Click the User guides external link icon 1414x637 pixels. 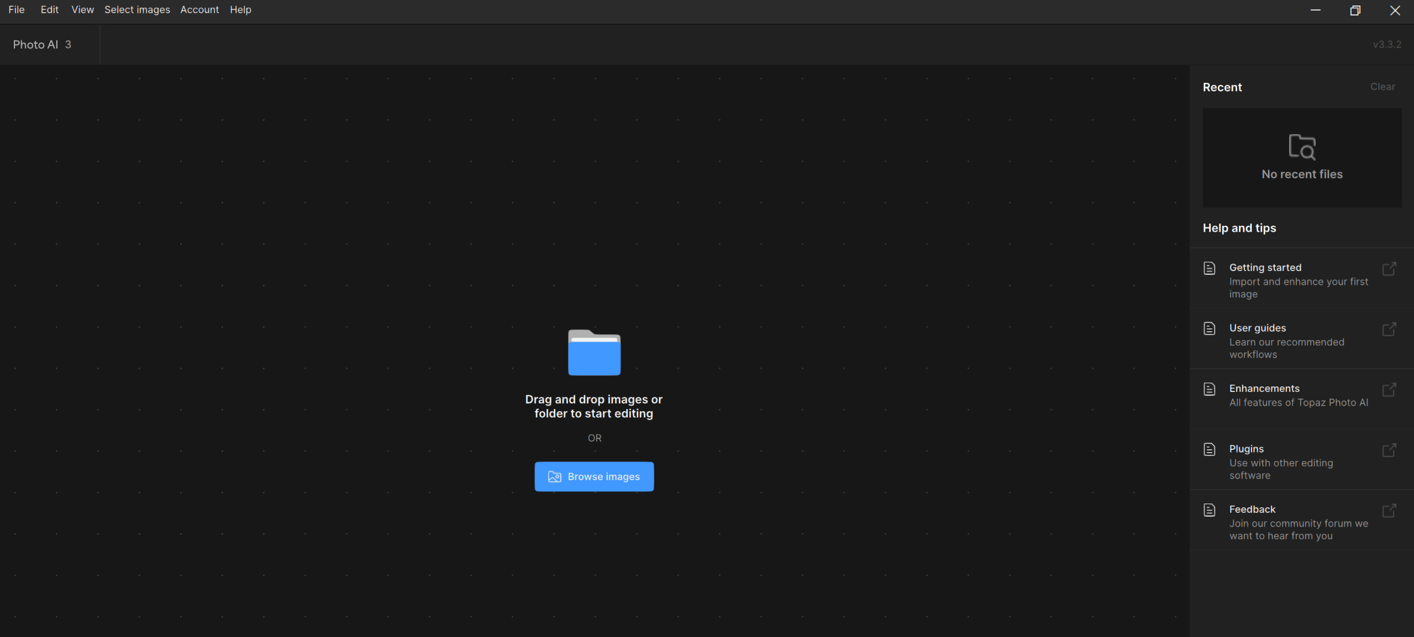click(x=1389, y=329)
